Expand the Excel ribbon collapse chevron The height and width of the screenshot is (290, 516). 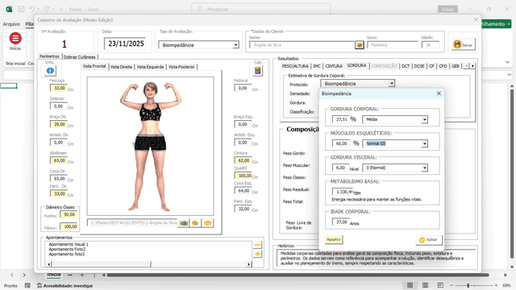[507, 62]
